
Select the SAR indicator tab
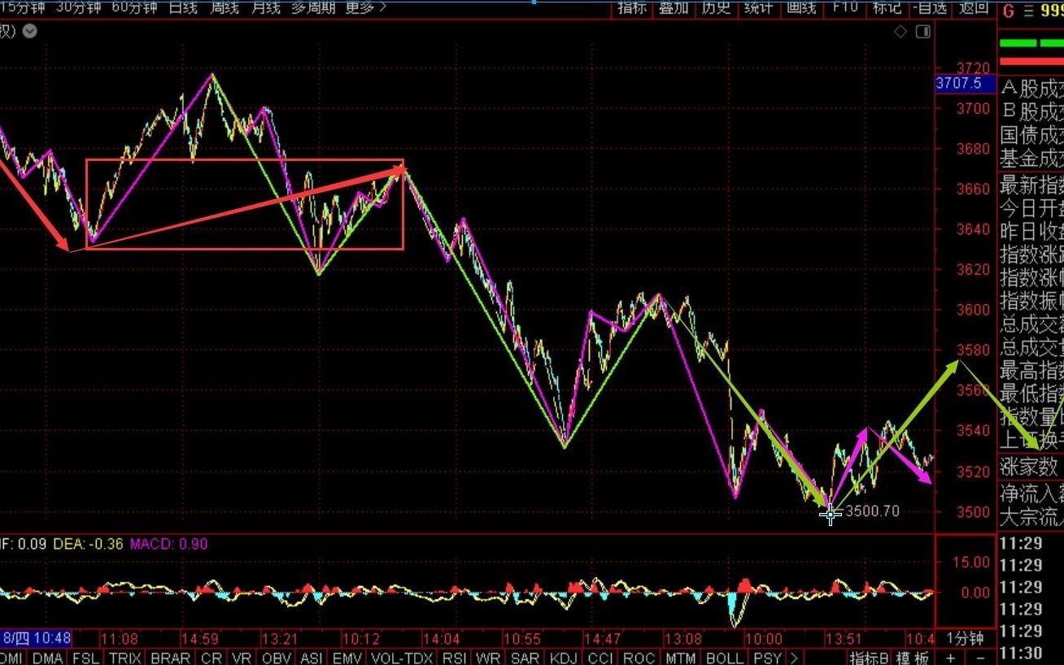(525, 658)
